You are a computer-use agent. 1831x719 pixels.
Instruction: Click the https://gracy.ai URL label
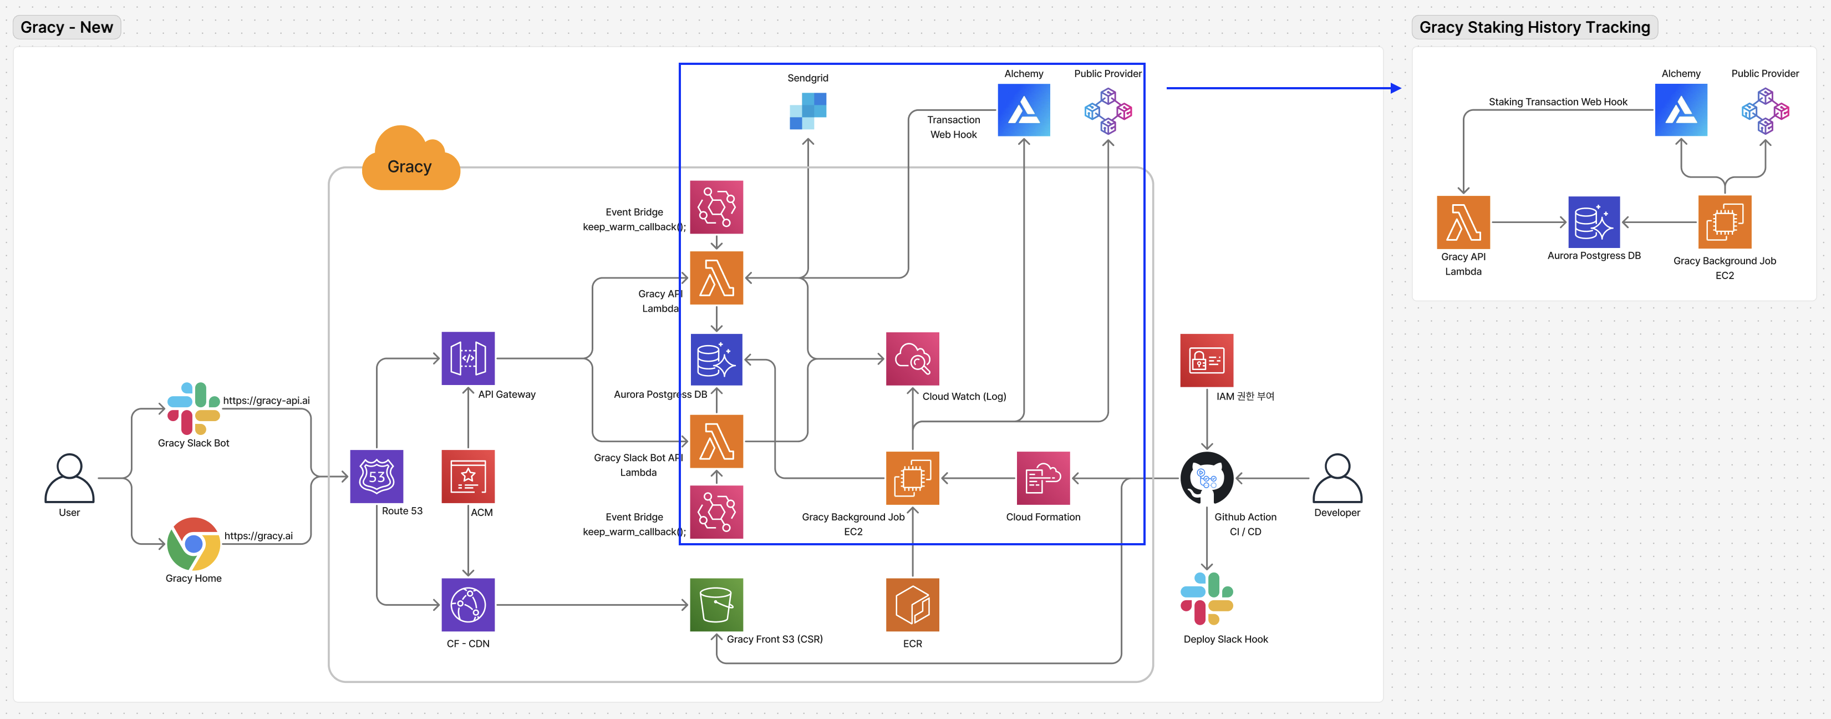[258, 535]
